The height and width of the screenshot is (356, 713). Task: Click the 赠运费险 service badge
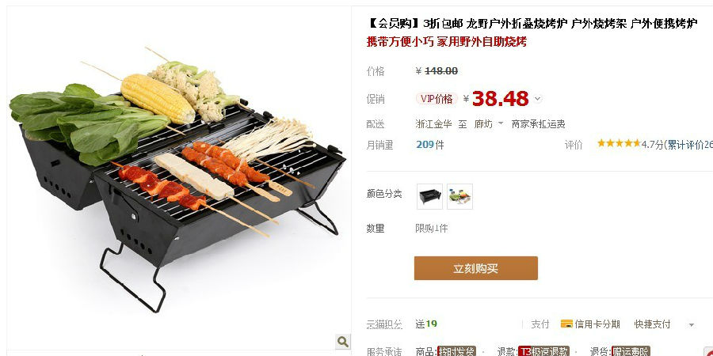[x=631, y=351]
